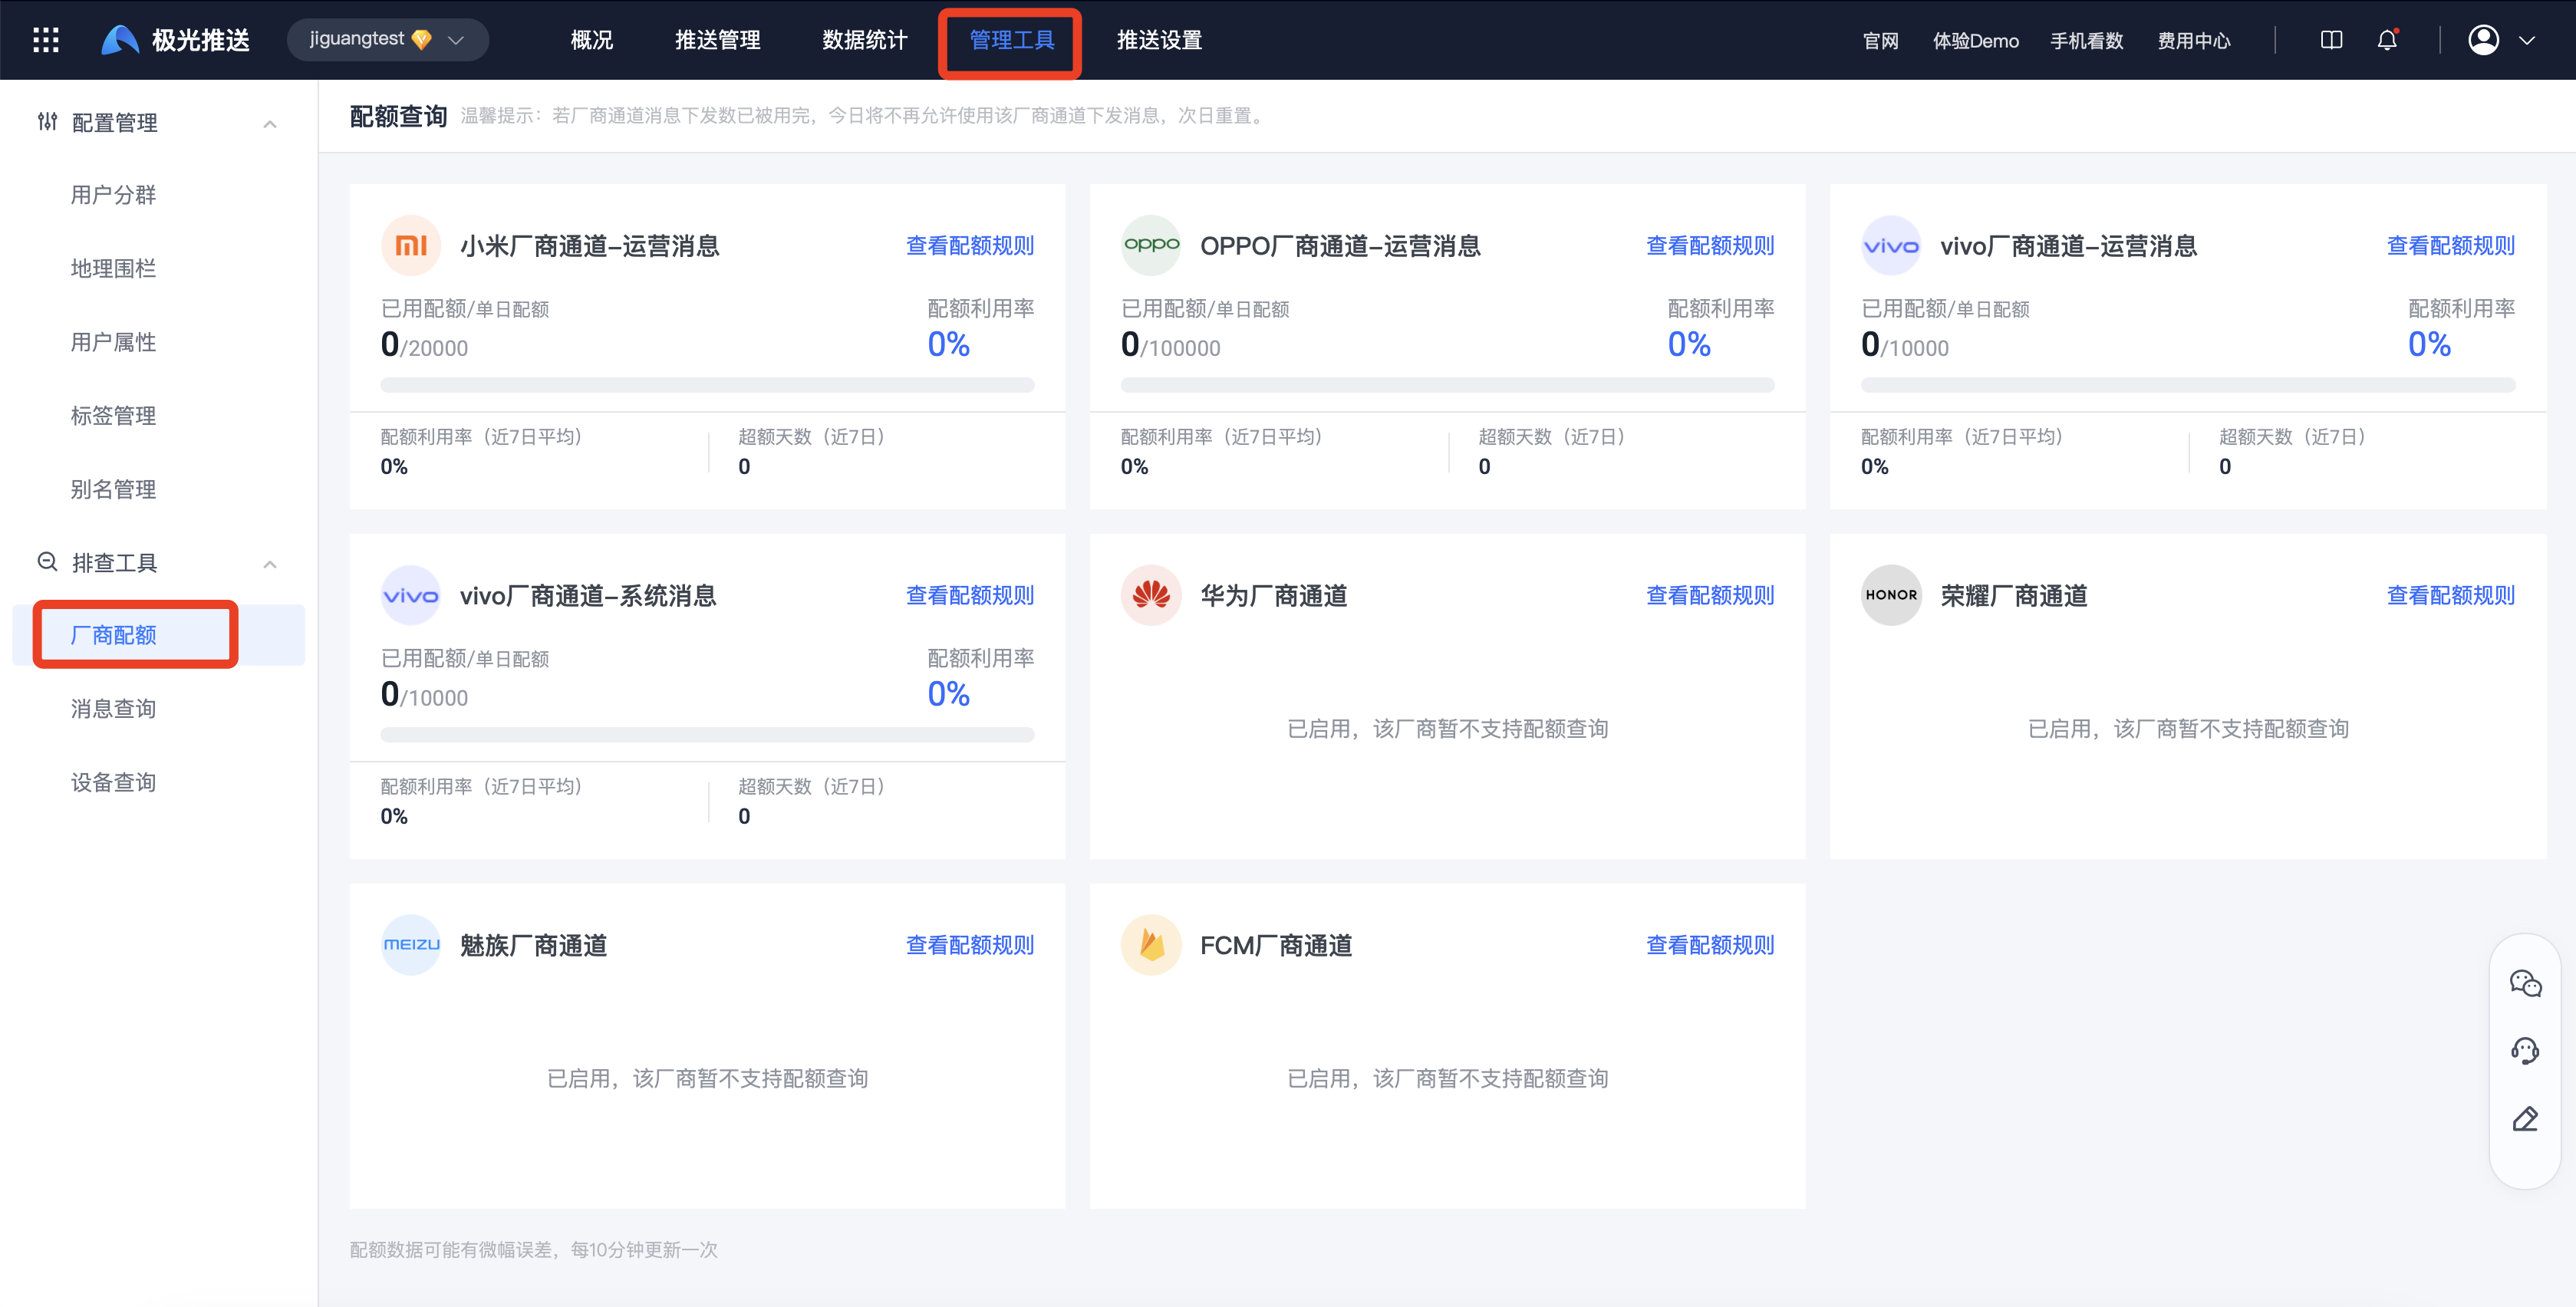
Task: Click the 费用中心 header link
Action: tap(2193, 41)
